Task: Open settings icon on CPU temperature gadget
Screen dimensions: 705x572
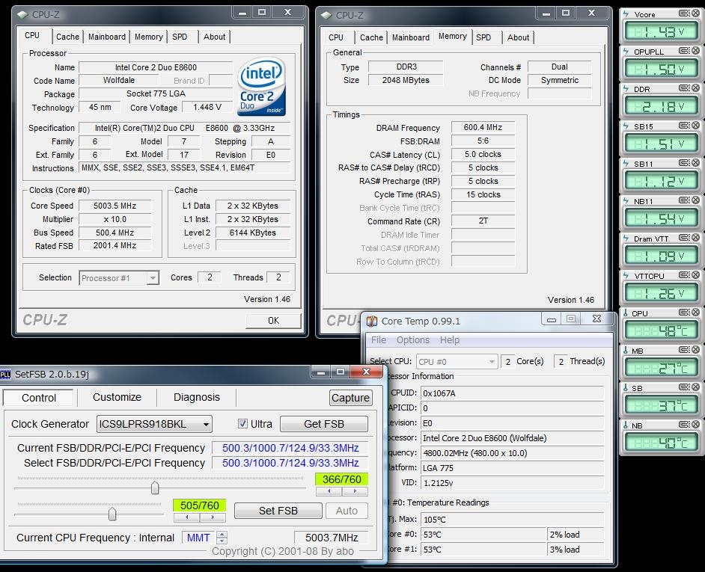Action: (x=684, y=313)
